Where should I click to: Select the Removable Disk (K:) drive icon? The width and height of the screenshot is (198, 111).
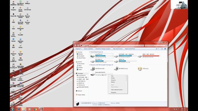tap(93, 74)
